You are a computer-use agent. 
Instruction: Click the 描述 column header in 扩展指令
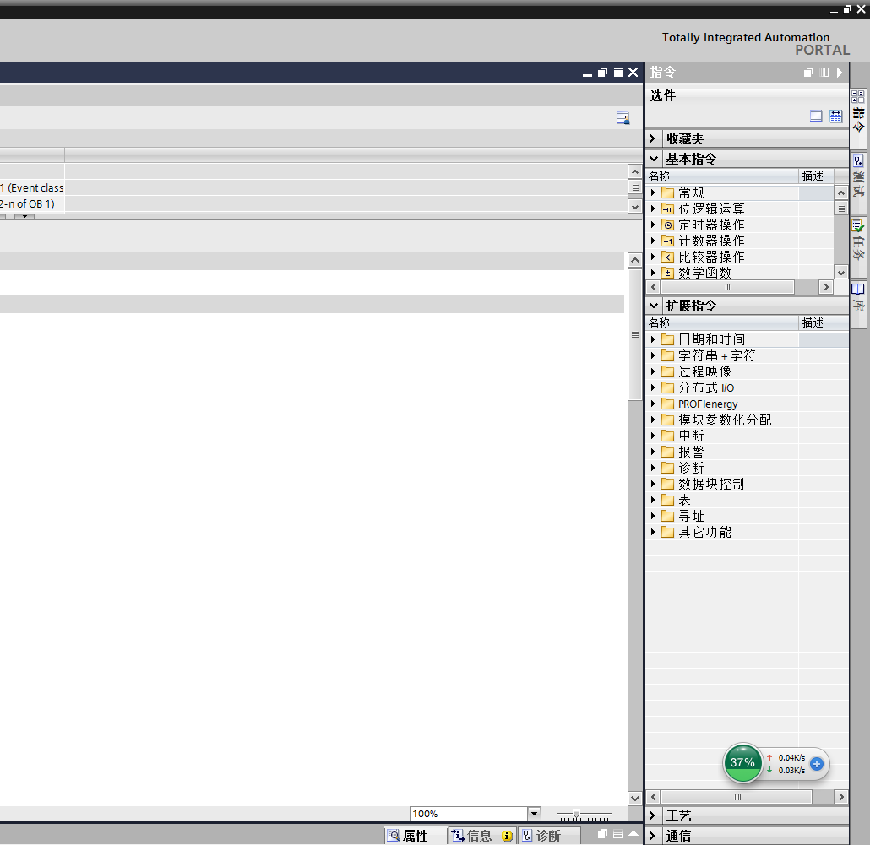(824, 322)
